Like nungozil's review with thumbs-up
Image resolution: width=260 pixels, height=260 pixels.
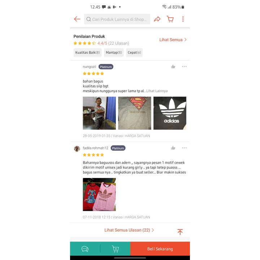(173, 67)
